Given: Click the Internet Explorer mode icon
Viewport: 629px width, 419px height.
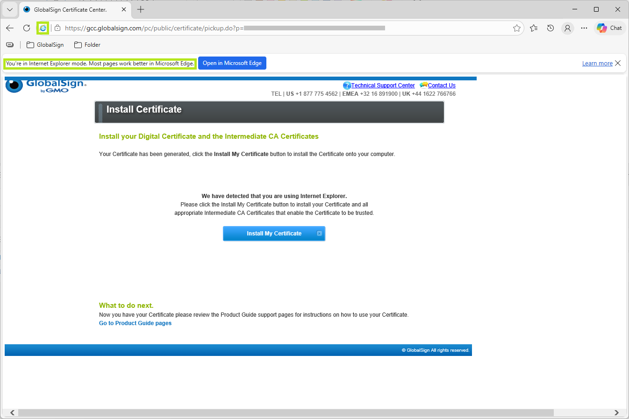Looking at the screenshot, I should [43, 28].
